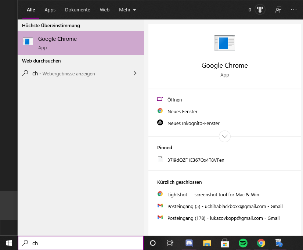Open Discord from the taskbar
The width and height of the screenshot is (303, 250).
click(189, 243)
